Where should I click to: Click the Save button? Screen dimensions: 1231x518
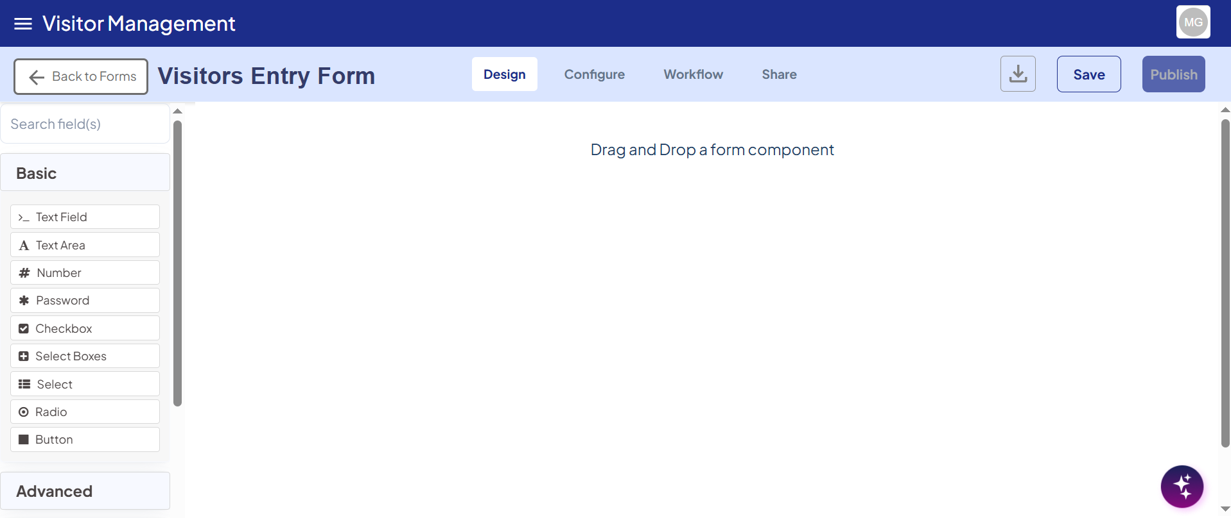(1088, 74)
